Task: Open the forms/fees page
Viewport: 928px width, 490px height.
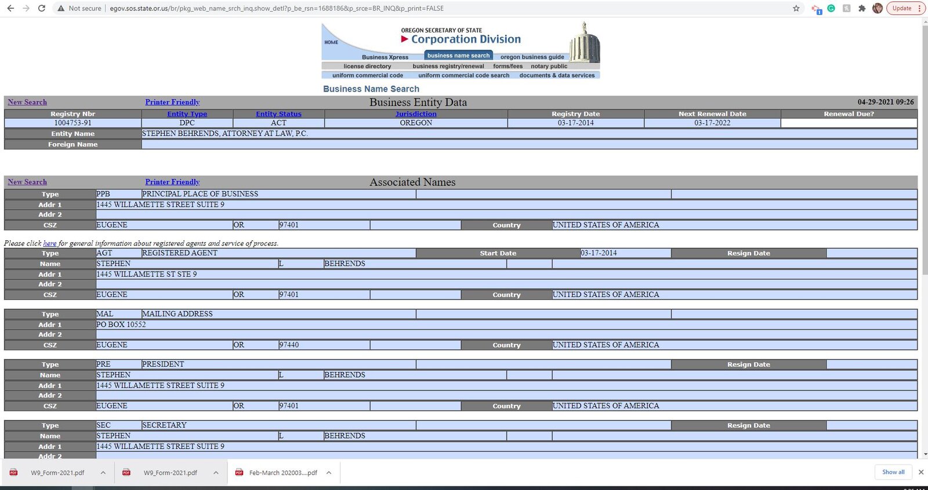Action: coord(507,66)
